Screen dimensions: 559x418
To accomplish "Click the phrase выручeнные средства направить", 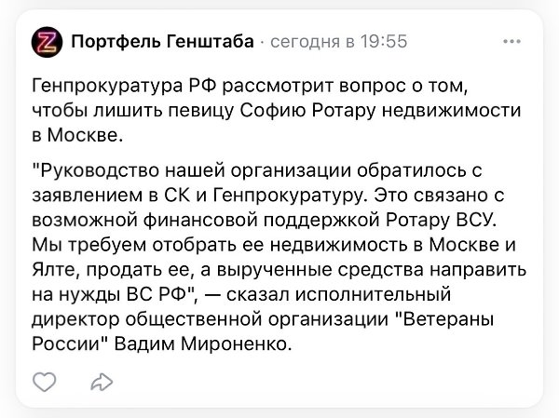I will (x=372, y=270).
